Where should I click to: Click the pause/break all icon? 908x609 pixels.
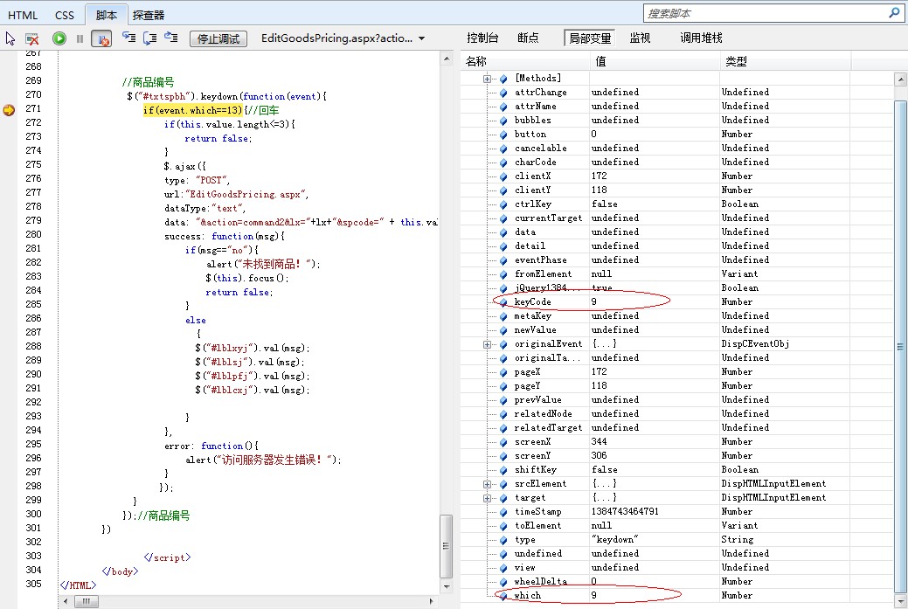[80, 38]
